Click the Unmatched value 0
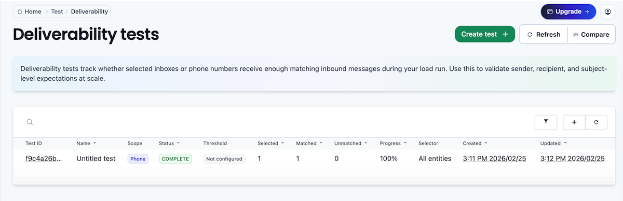This screenshot has width=623, height=201. click(x=336, y=159)
